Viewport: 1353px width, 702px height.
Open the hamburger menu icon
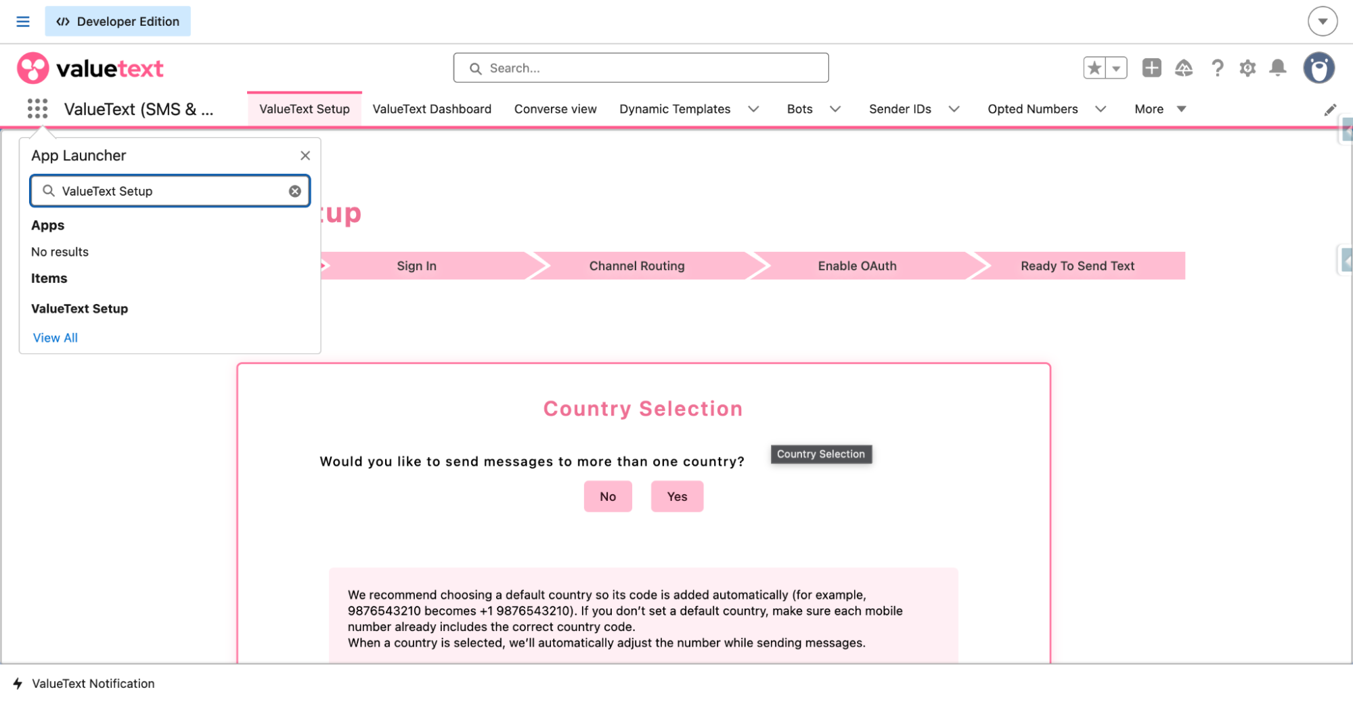[x=23, y=22]
